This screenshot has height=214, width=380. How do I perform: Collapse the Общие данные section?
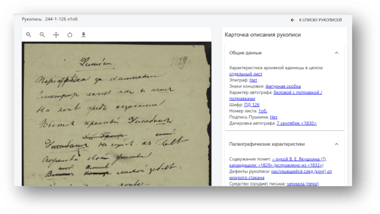coord(336,53)
